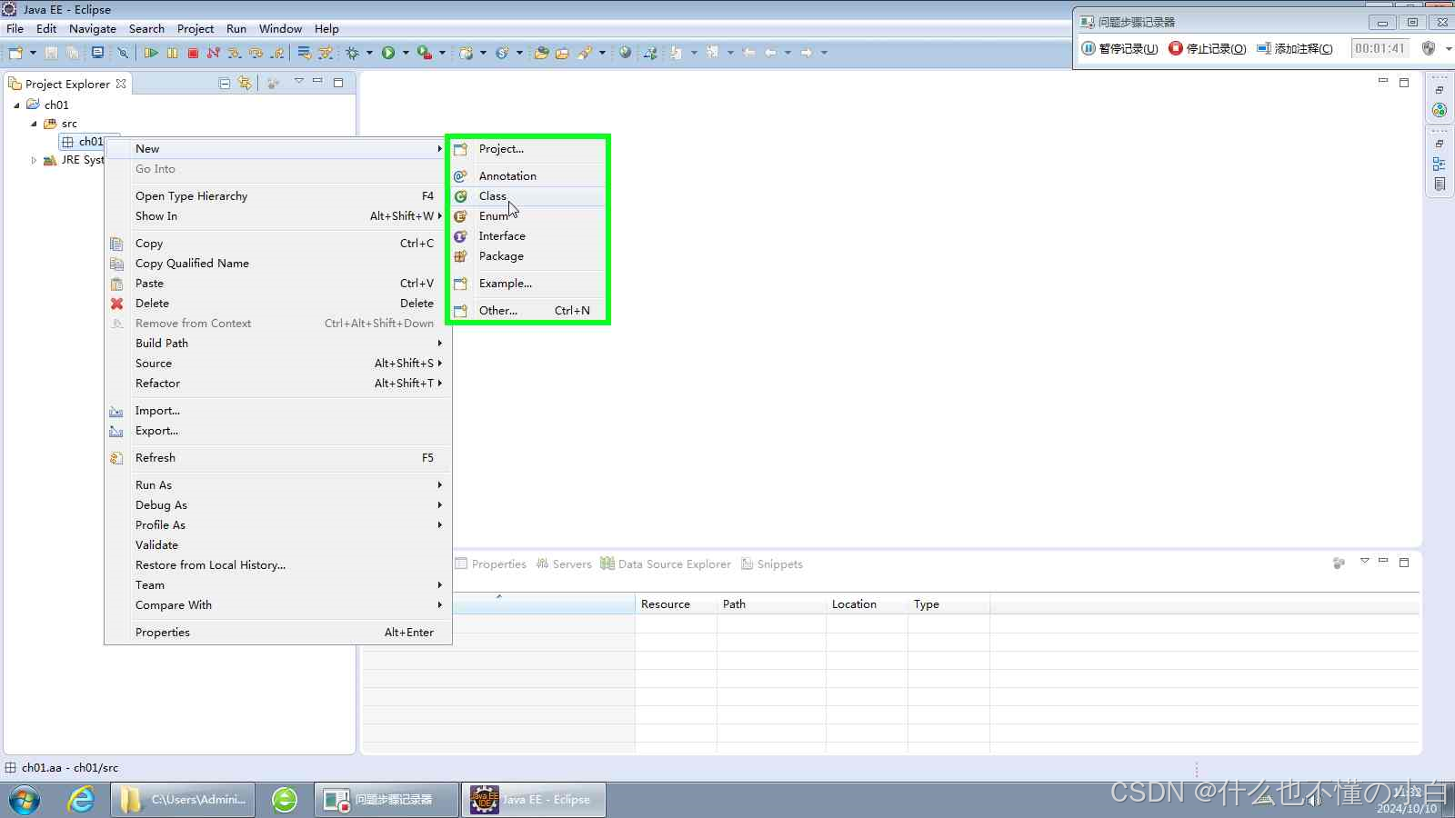Viewport: 1455px width, 818px height.
Task: Open the file explorer window on taskbar
Action: (183, 800)
